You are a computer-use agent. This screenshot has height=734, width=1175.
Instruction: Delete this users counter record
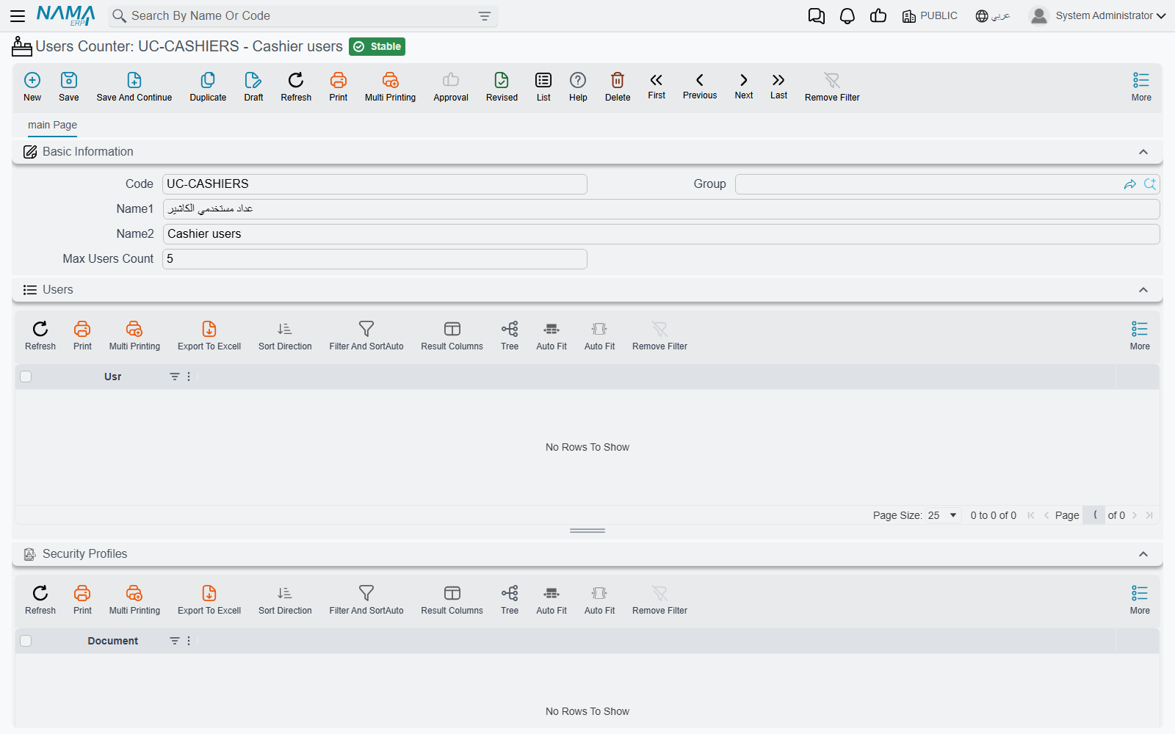618,87
